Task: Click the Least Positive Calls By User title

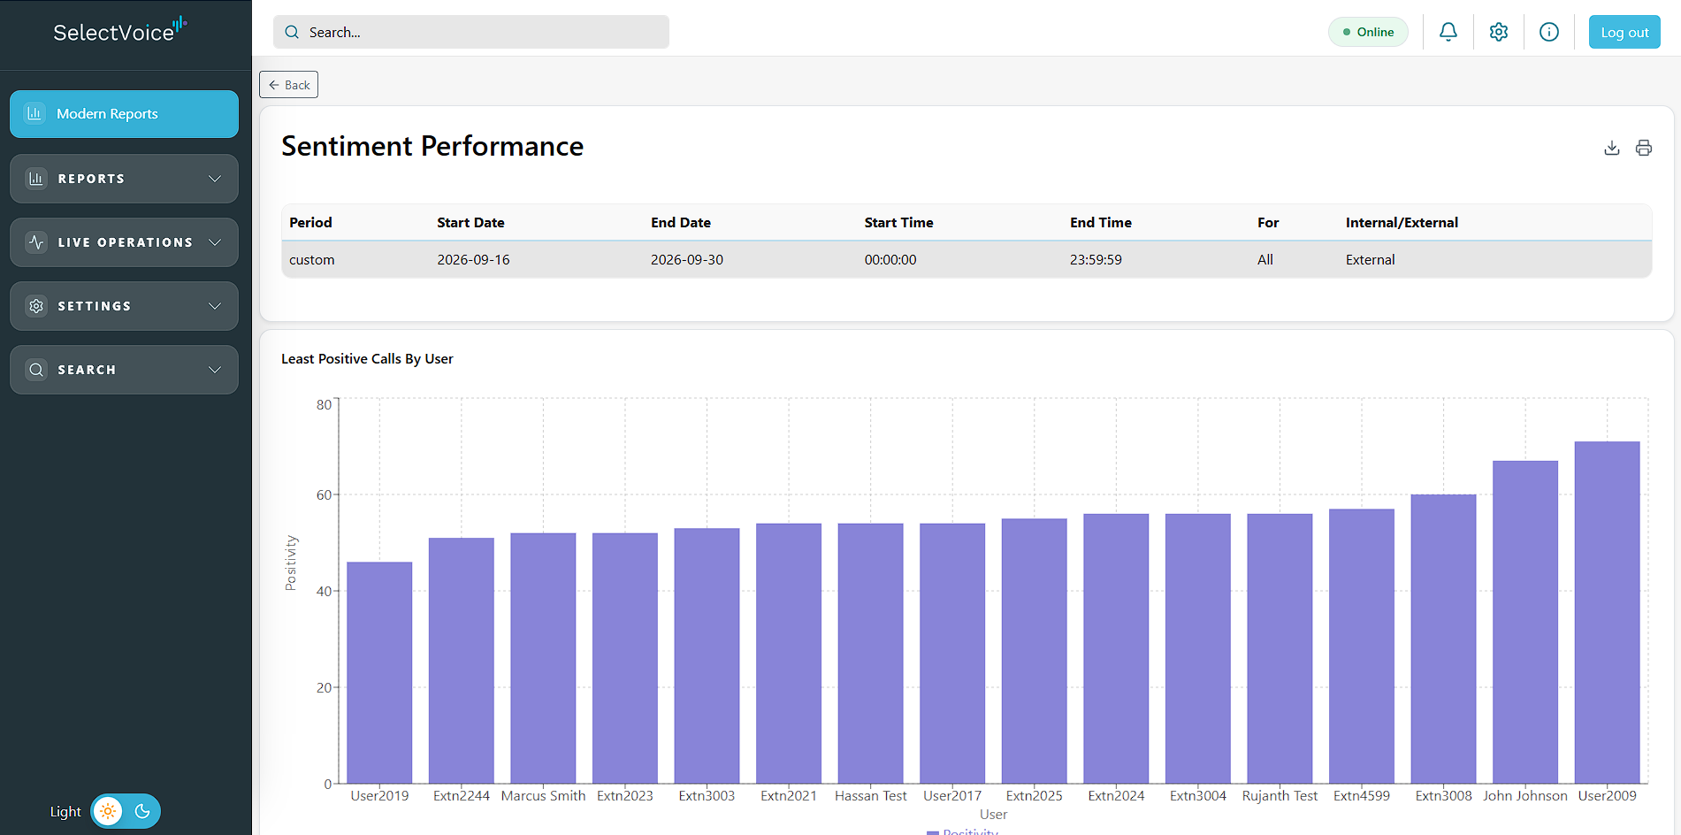Action: [367, 359]
